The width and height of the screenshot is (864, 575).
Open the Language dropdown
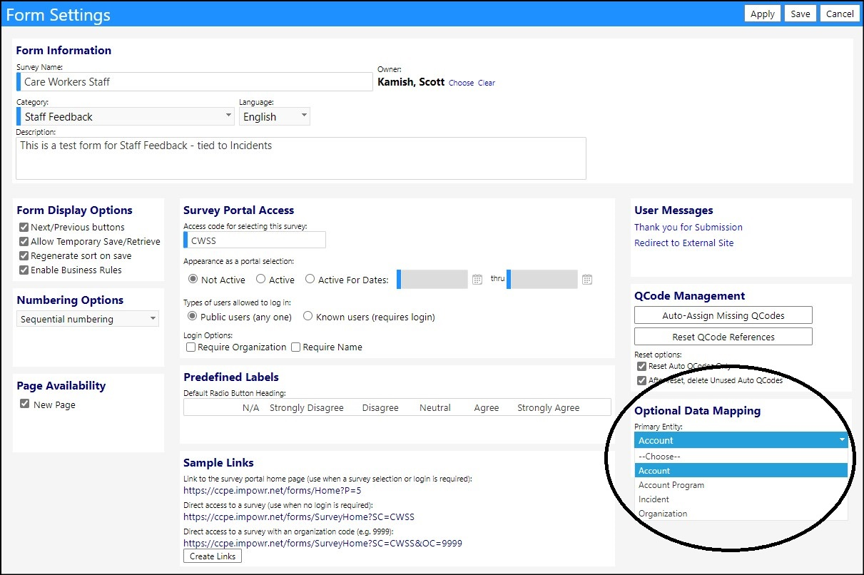click(275, 116)
